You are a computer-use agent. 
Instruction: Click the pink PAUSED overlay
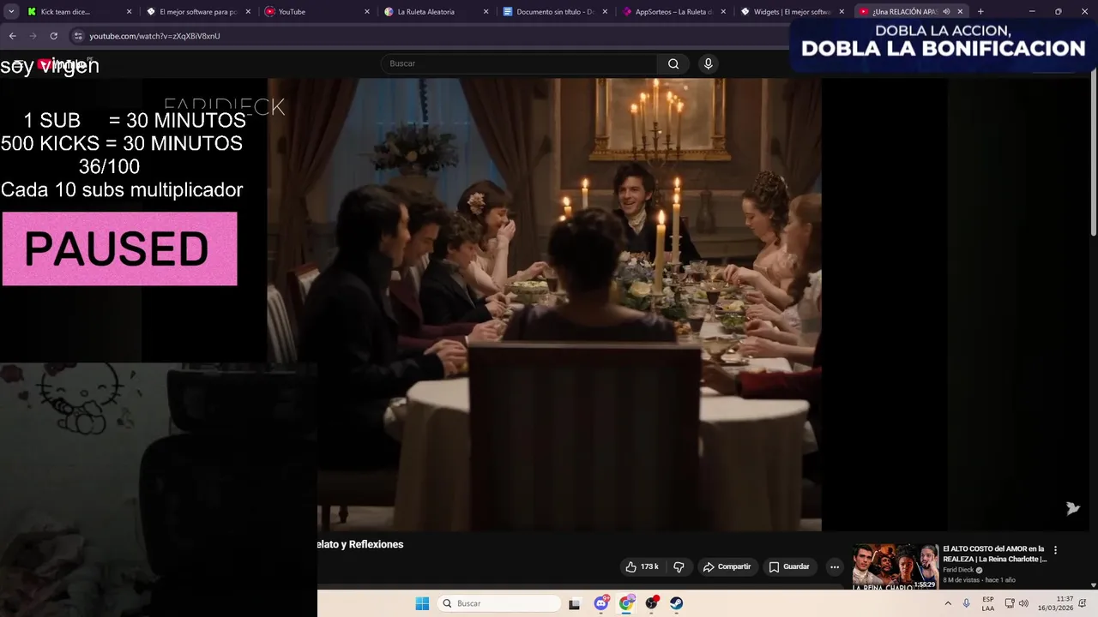coord(119,249)
